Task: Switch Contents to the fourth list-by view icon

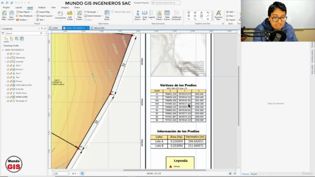Action: coord(22,39)
